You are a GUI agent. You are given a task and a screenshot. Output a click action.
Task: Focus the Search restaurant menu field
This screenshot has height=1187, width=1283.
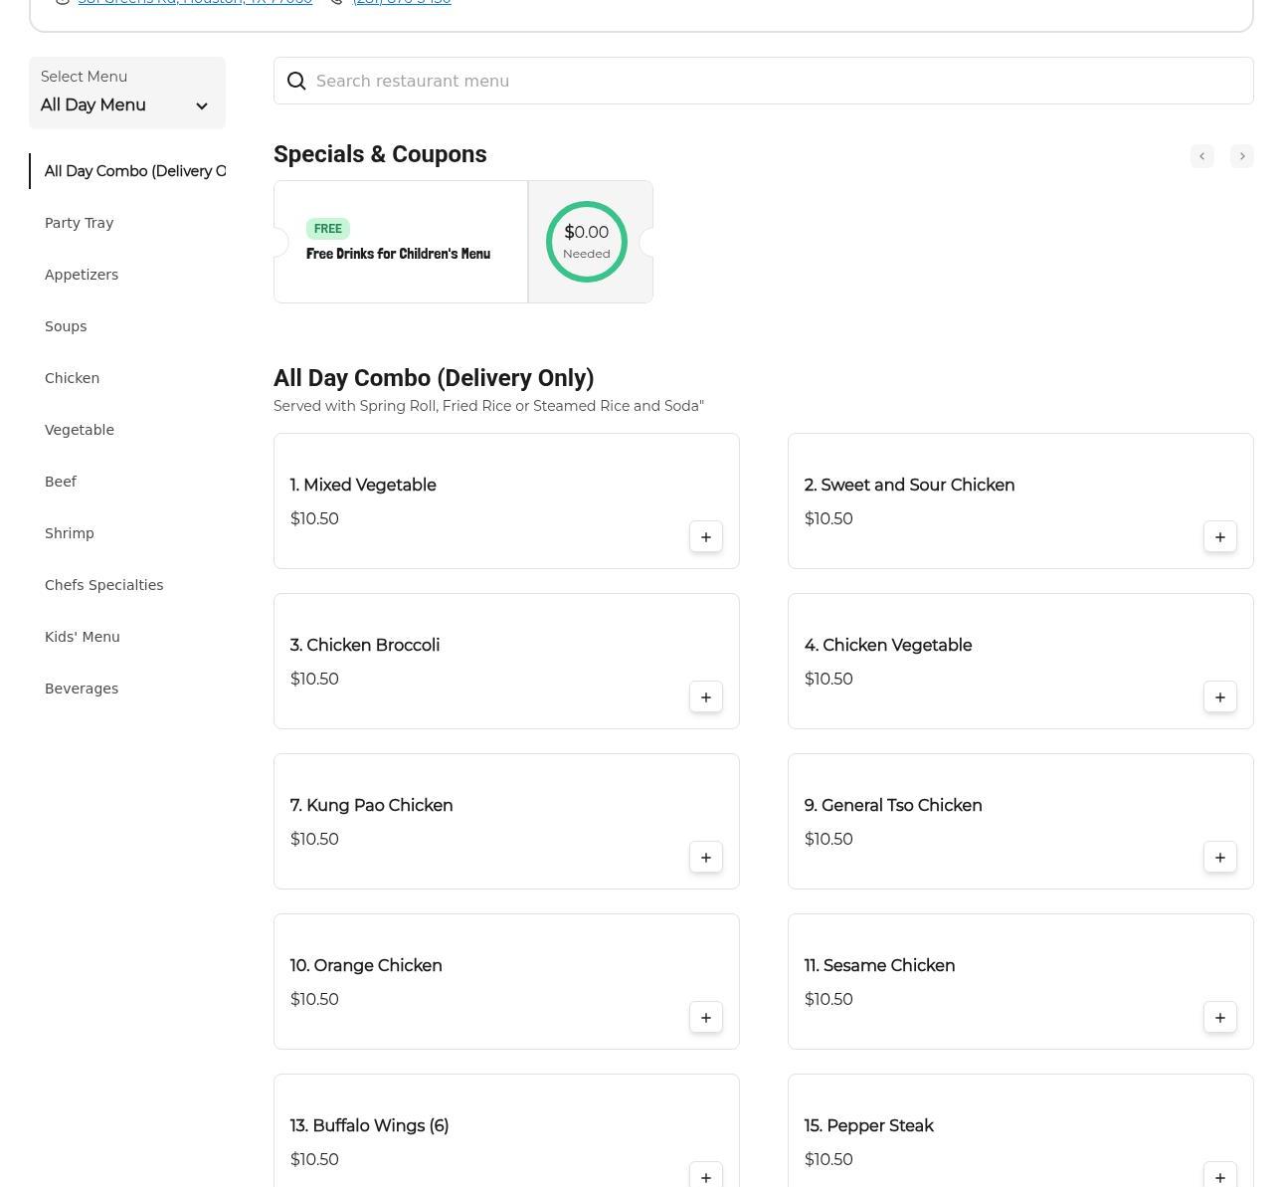point(776,82)
